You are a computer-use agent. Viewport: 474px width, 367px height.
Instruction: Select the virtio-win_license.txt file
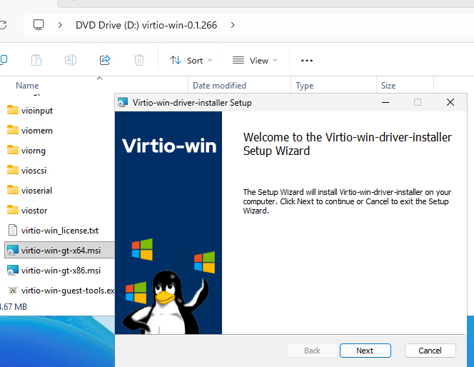coord(60,231)
